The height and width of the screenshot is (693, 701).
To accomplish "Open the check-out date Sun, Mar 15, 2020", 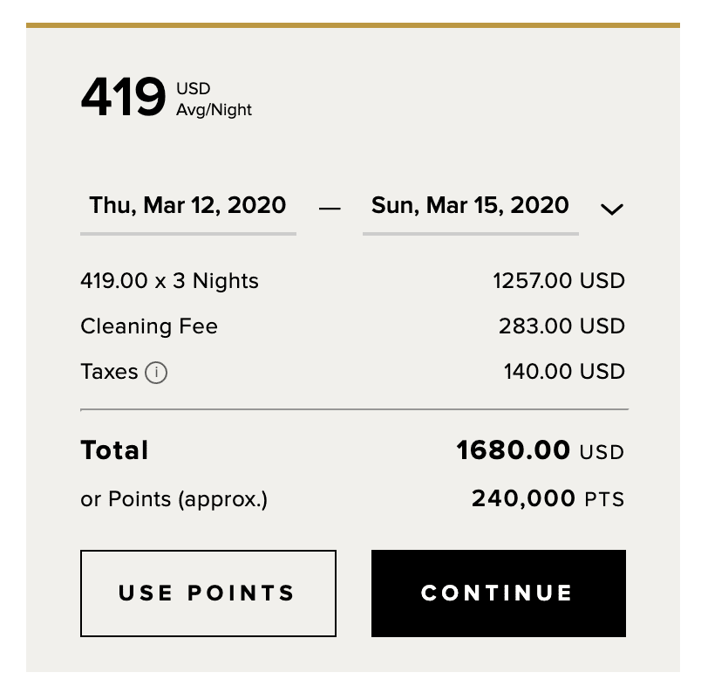I will coord(469,205).
